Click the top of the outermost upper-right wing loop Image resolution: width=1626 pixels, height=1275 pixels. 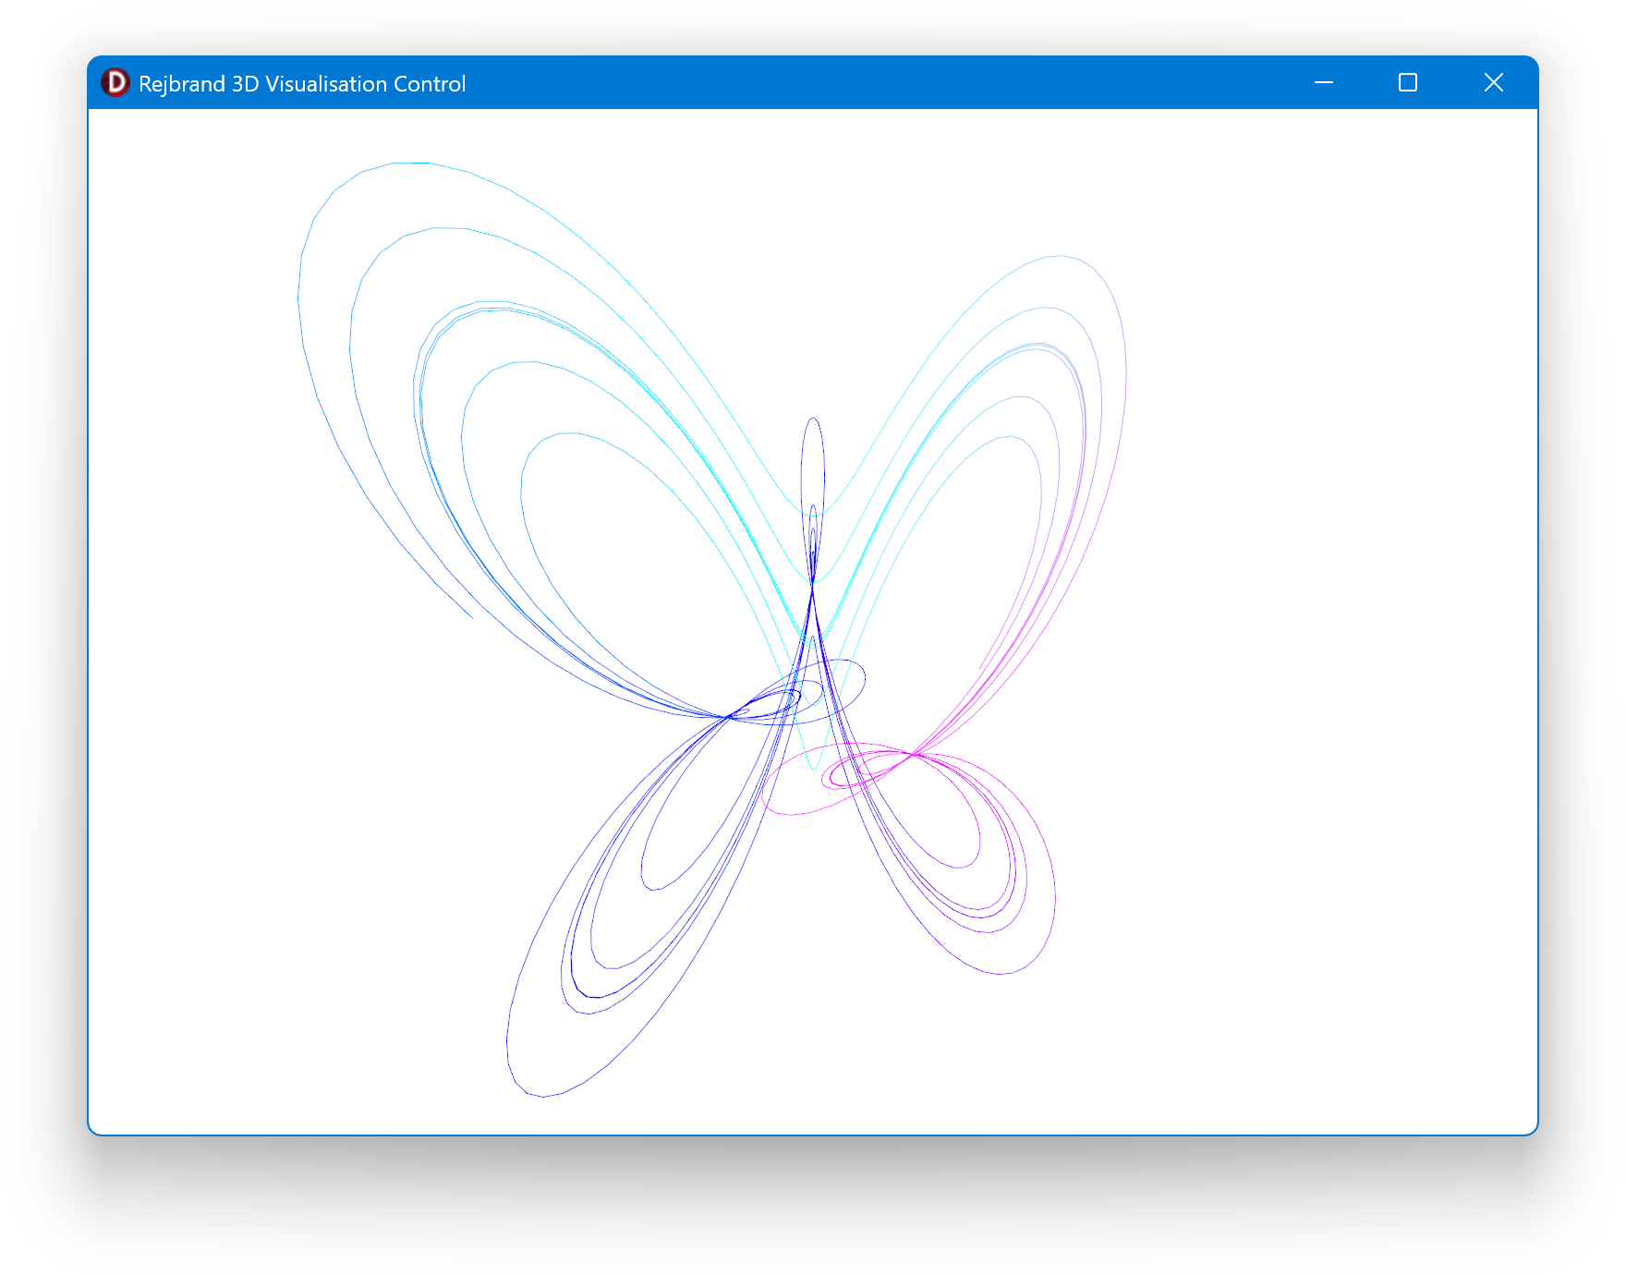tap(1059, 256)
